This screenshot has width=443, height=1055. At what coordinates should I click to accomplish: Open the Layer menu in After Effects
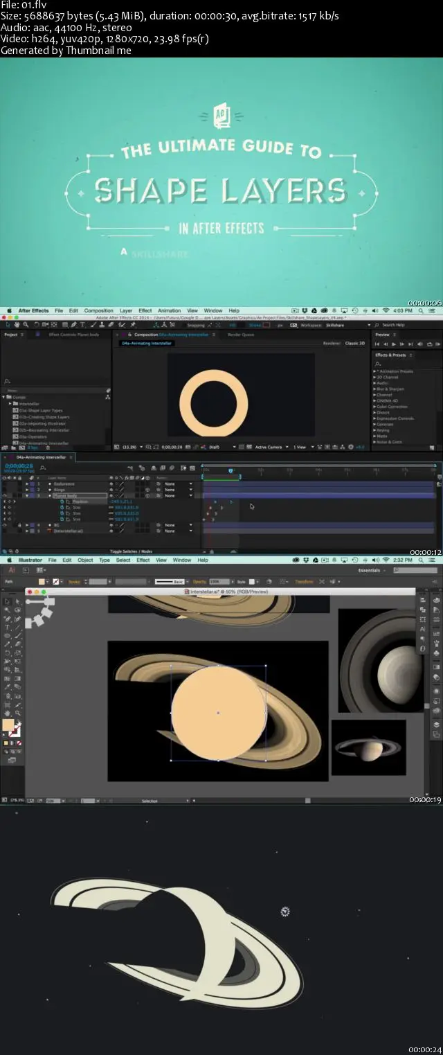coord(126,311)
